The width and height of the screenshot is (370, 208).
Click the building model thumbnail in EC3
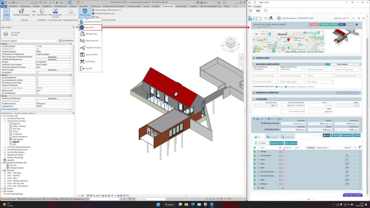pyautogui.click(x=345, y=38)
